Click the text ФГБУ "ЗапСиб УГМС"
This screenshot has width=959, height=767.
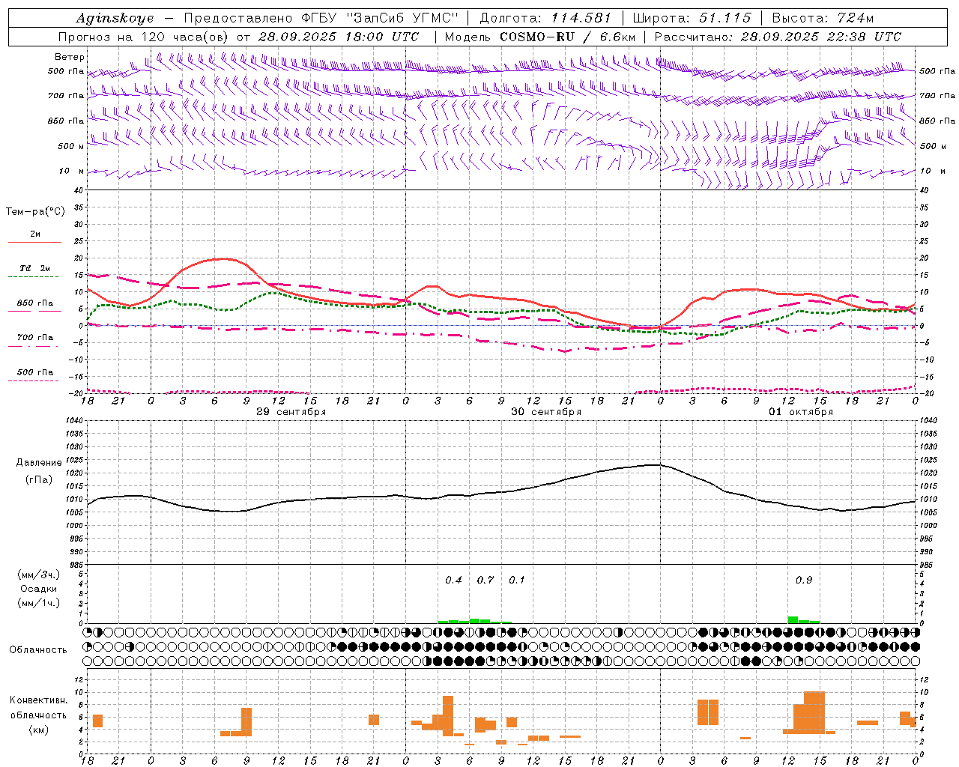point(381,17)
